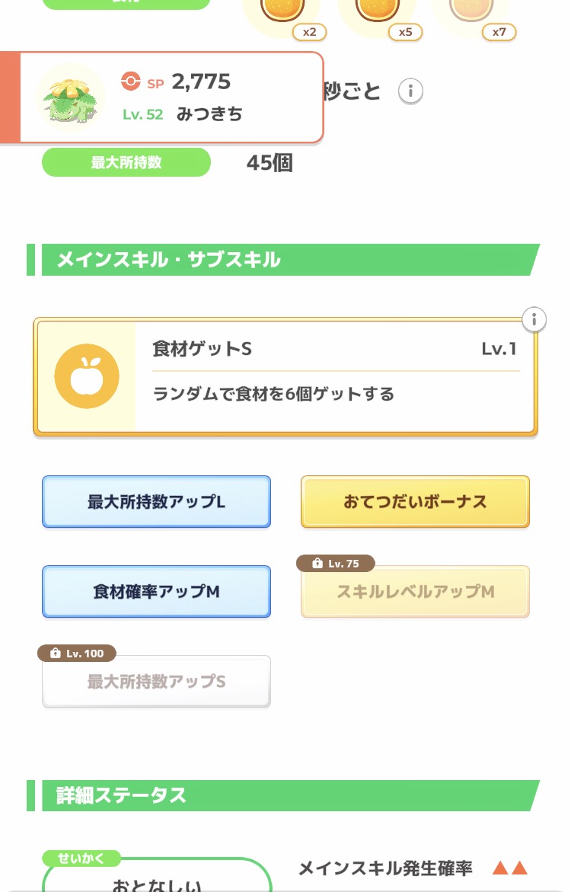The width and height of the screenshot is (571, 892).
Task: Click the SP Poké Ball icon
Action: [x=131, y=82]
